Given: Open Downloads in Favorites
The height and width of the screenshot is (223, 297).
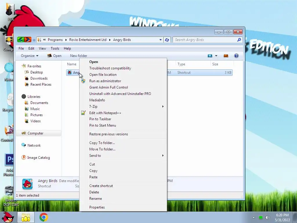Looking at the screenshot, I should tap(39, 78).
